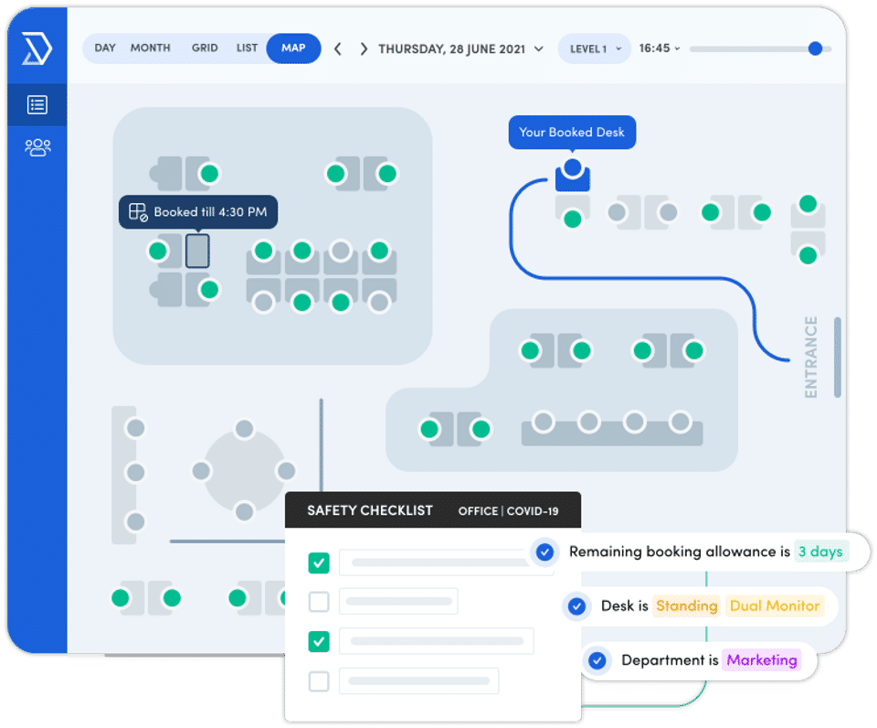Go to the next day arrow
Viewport: 877px width, 728px height.
[x=365, y=49]
